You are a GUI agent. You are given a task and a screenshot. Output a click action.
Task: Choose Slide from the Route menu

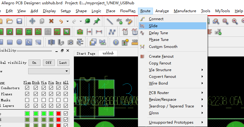coord(173,26)
